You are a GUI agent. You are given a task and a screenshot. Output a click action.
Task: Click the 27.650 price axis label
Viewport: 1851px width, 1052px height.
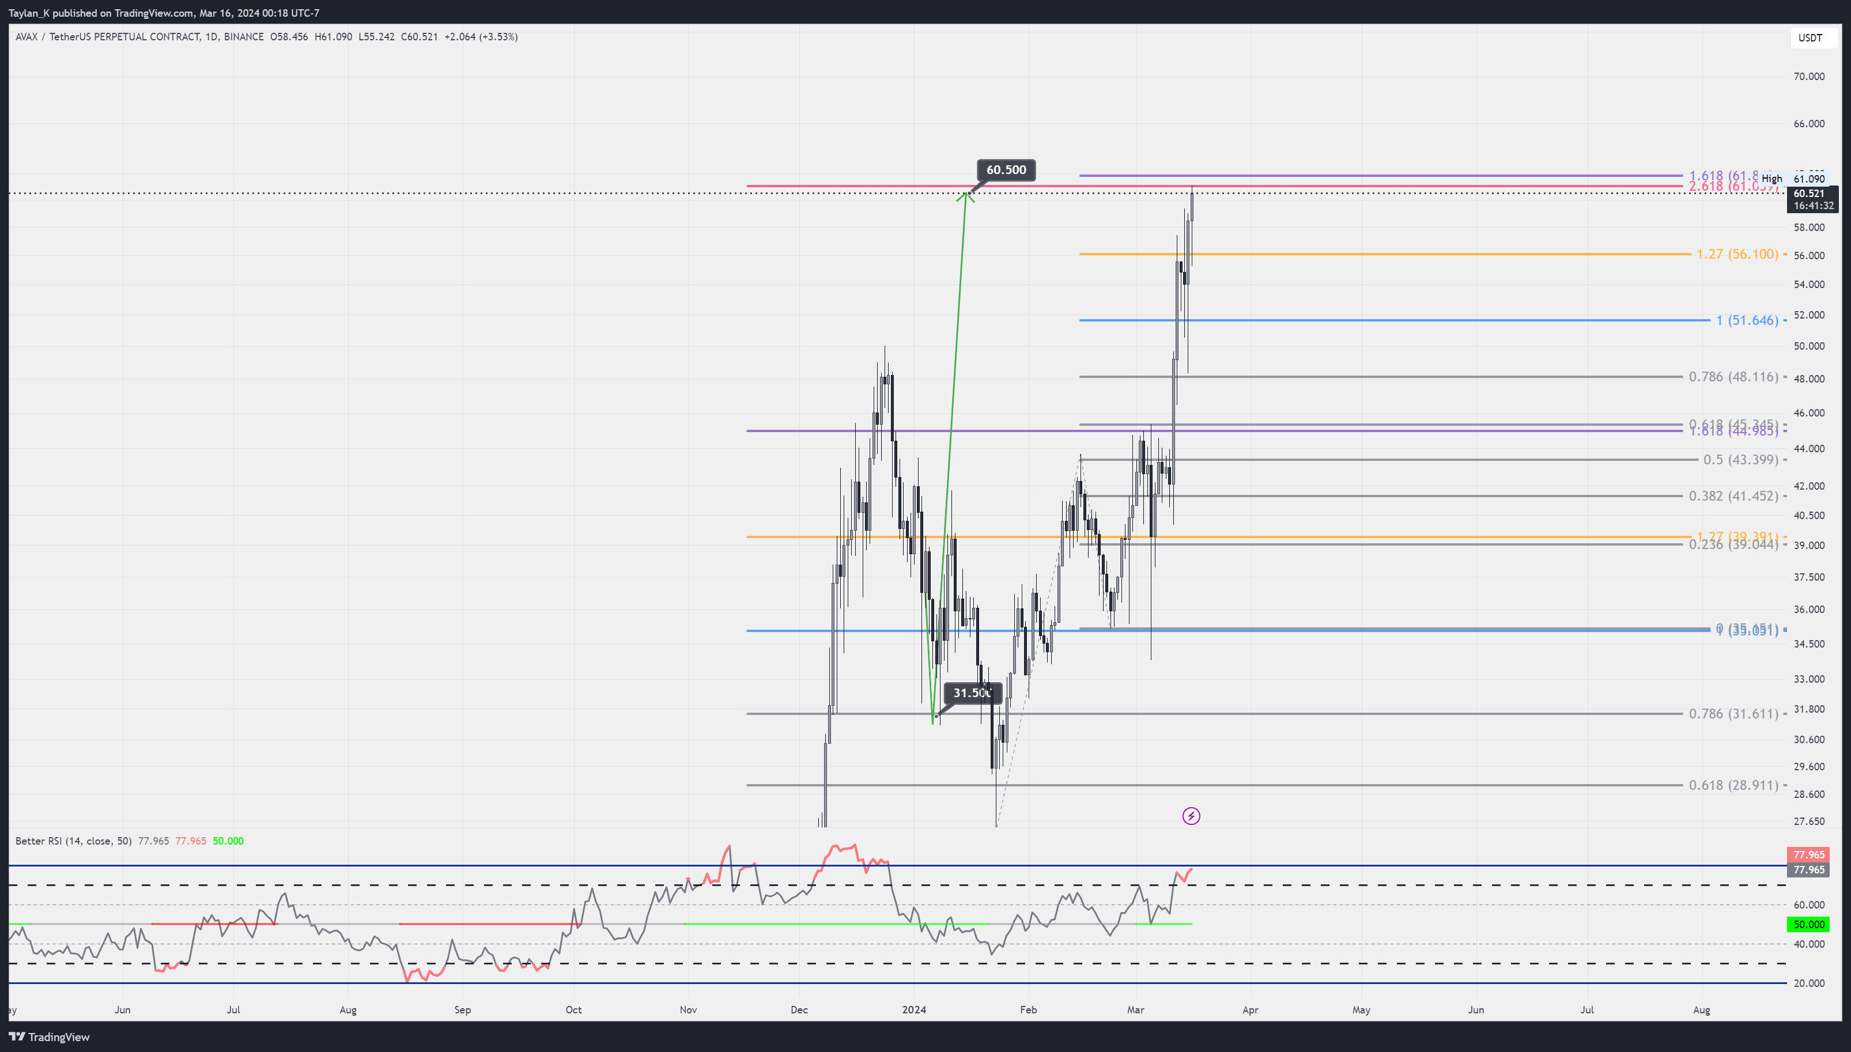click(x=1808, y=822)
